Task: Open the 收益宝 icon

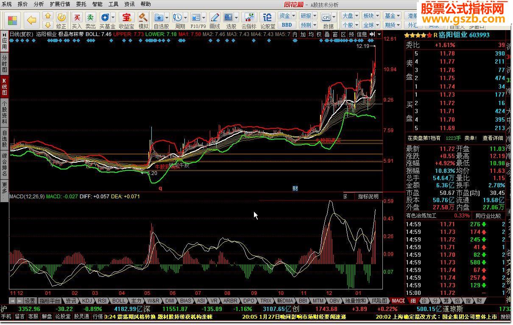Action: [x=126, y=17]
